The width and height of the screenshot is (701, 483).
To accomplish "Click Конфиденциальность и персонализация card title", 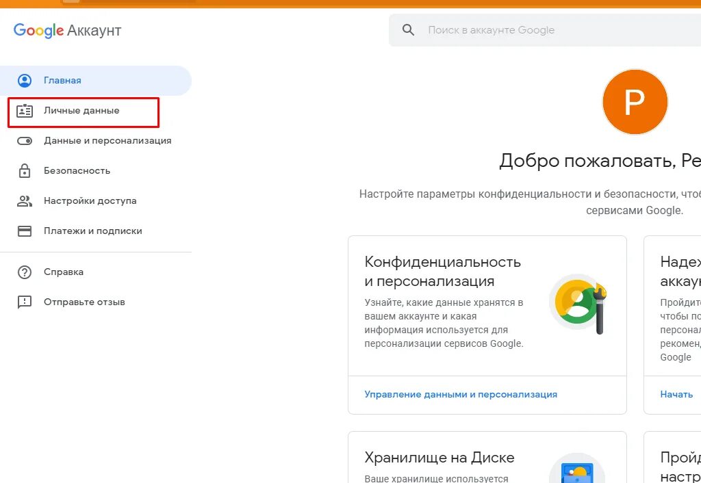I will pos(443,271).
